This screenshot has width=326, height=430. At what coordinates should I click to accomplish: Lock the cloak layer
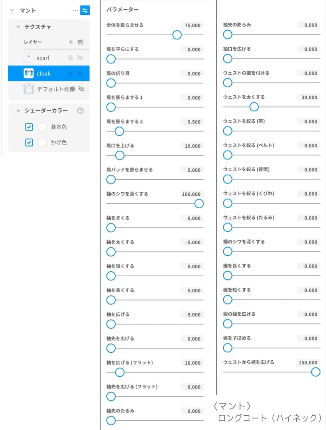[71, 73]
